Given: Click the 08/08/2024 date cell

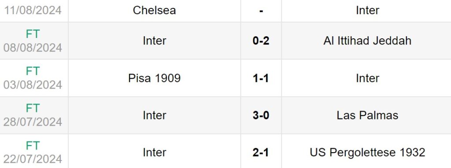Looking at the screenshot, I should [x=33, y=48].
